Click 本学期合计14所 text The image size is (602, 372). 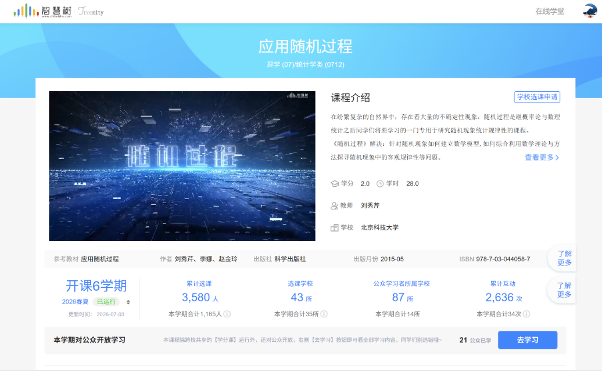[x=397, y=314]
